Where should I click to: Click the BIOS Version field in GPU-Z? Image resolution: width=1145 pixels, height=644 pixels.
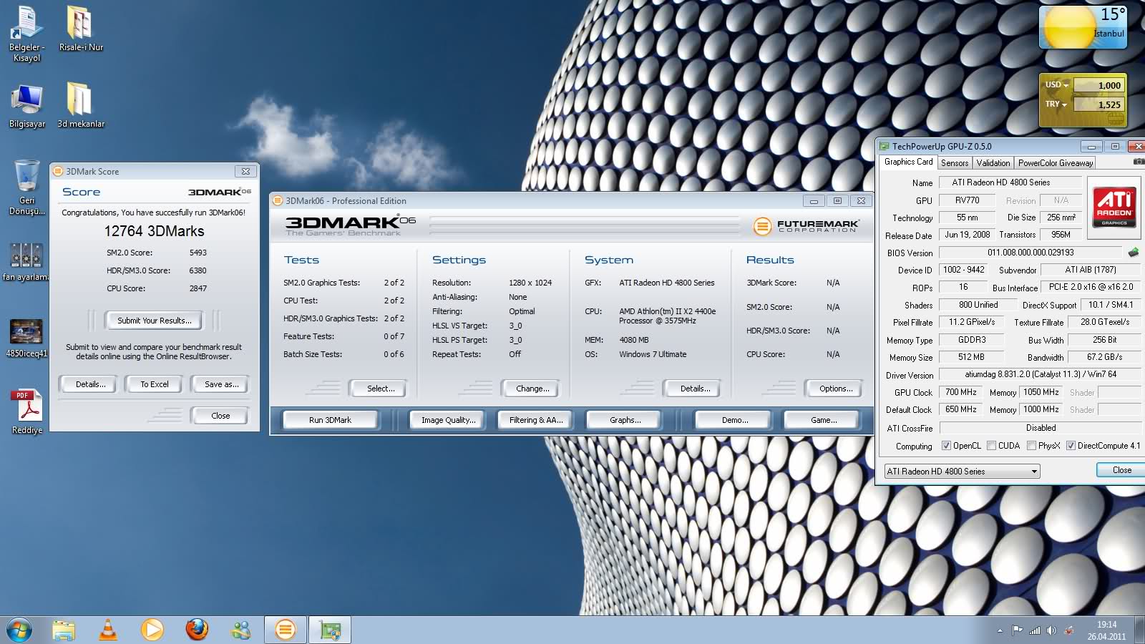point(1030,253)
